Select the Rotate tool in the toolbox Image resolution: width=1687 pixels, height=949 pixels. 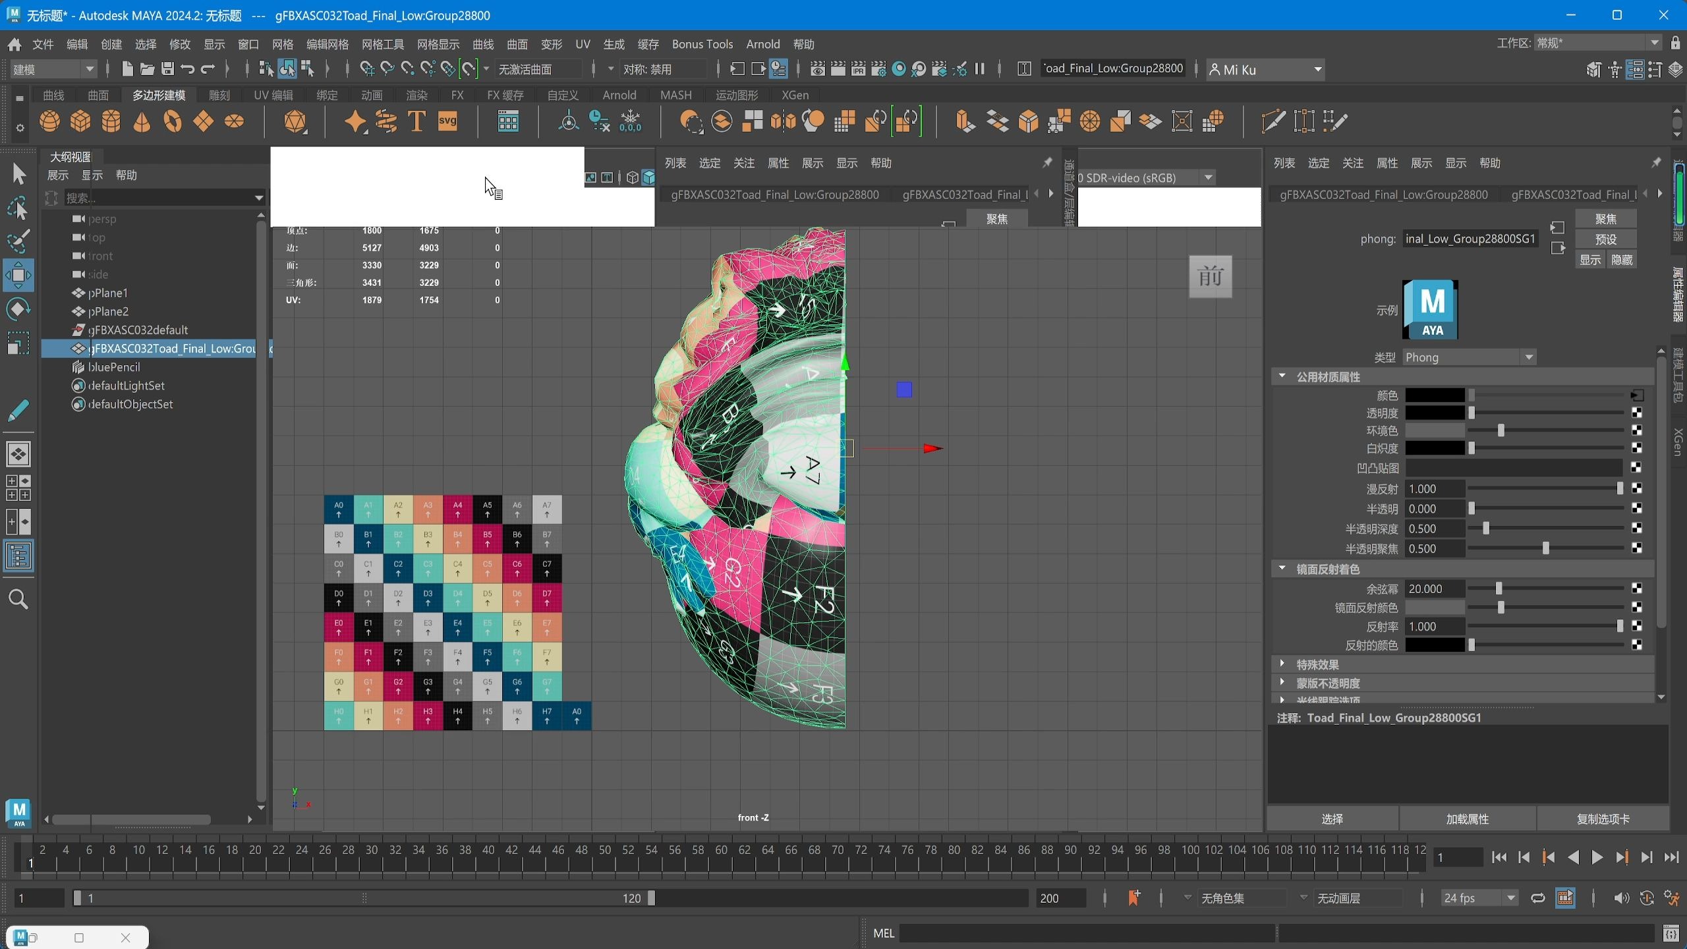[x=18, y=308]
